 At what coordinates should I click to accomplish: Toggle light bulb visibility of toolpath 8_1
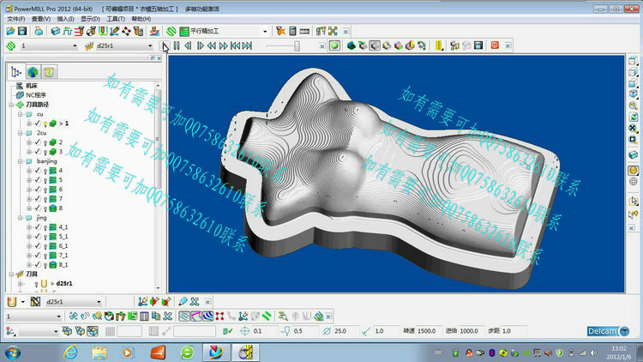click(45, 265)
